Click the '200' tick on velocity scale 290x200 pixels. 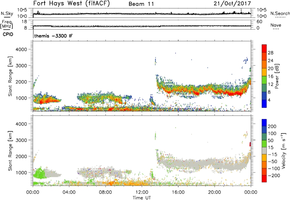tap(272, 126)
